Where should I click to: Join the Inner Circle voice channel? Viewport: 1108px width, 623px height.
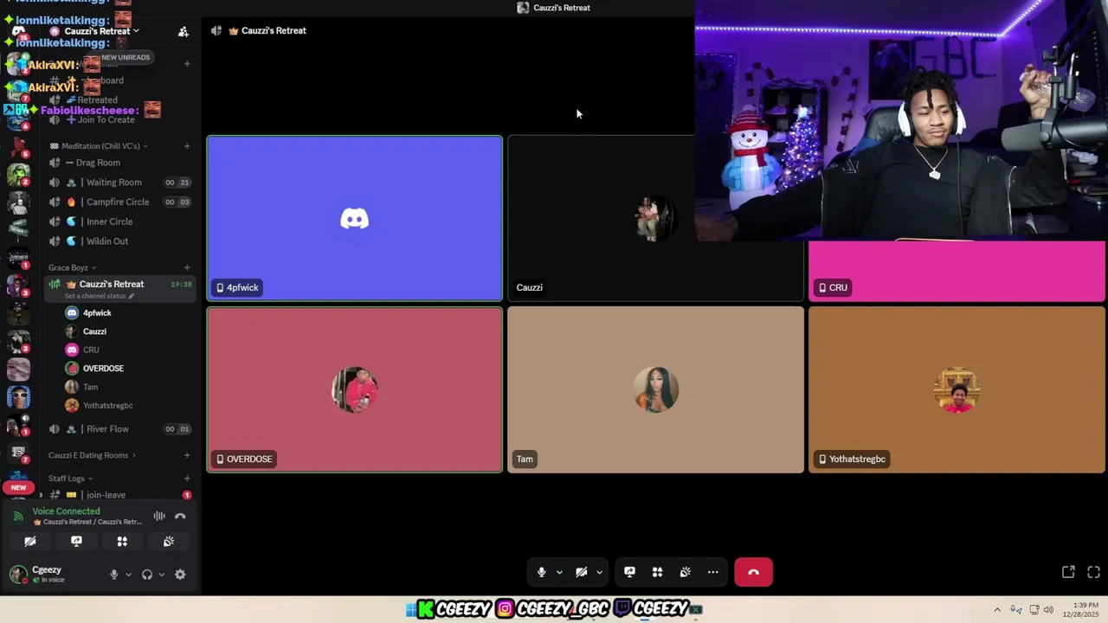coord(119,222)
